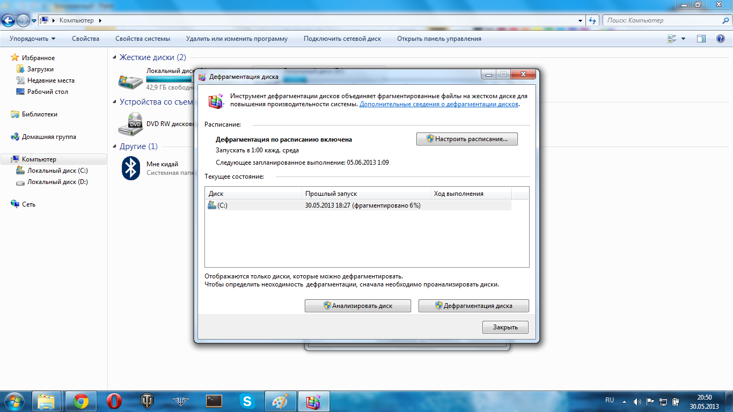Viewport: 733px width, 412px height.
Task: Collapse the Устройства со съемными носителями group
Action: 114,102
